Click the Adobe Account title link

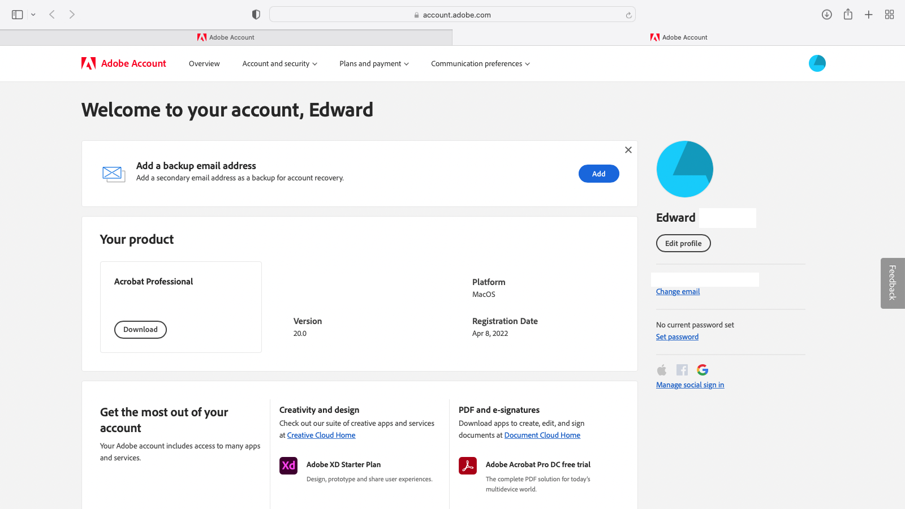pos(133,63)
